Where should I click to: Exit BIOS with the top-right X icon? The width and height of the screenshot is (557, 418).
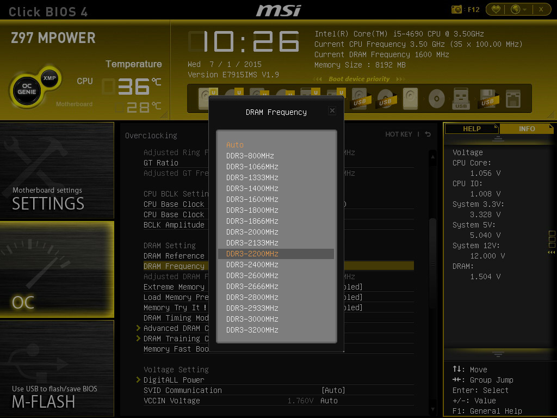point(541,9)
